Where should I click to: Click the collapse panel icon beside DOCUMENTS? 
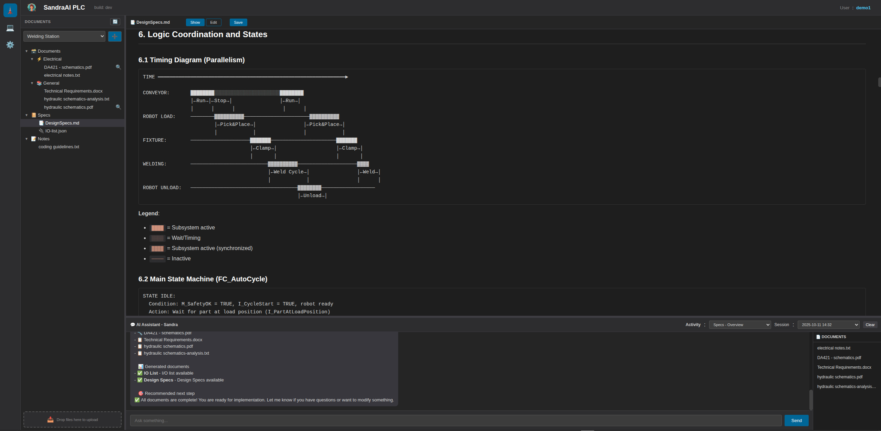tap(115, 21)
